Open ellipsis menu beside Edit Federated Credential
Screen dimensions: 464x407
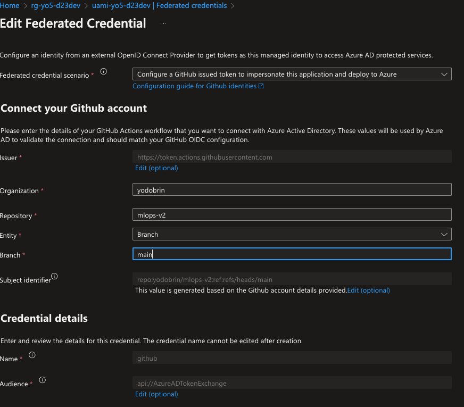(163, 24)
